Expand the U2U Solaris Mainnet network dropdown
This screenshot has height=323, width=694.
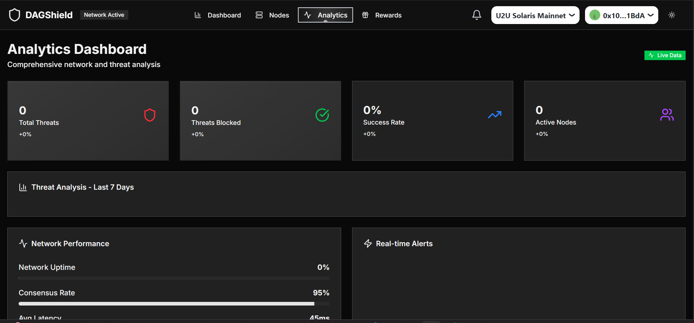pos(535,15)
